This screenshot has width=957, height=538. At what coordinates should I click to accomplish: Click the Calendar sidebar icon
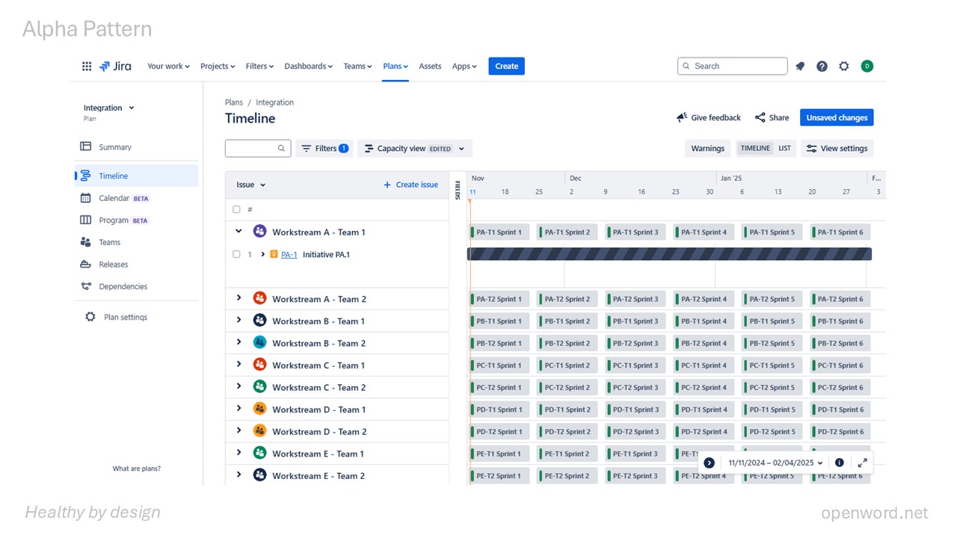[x=85, y=198]
